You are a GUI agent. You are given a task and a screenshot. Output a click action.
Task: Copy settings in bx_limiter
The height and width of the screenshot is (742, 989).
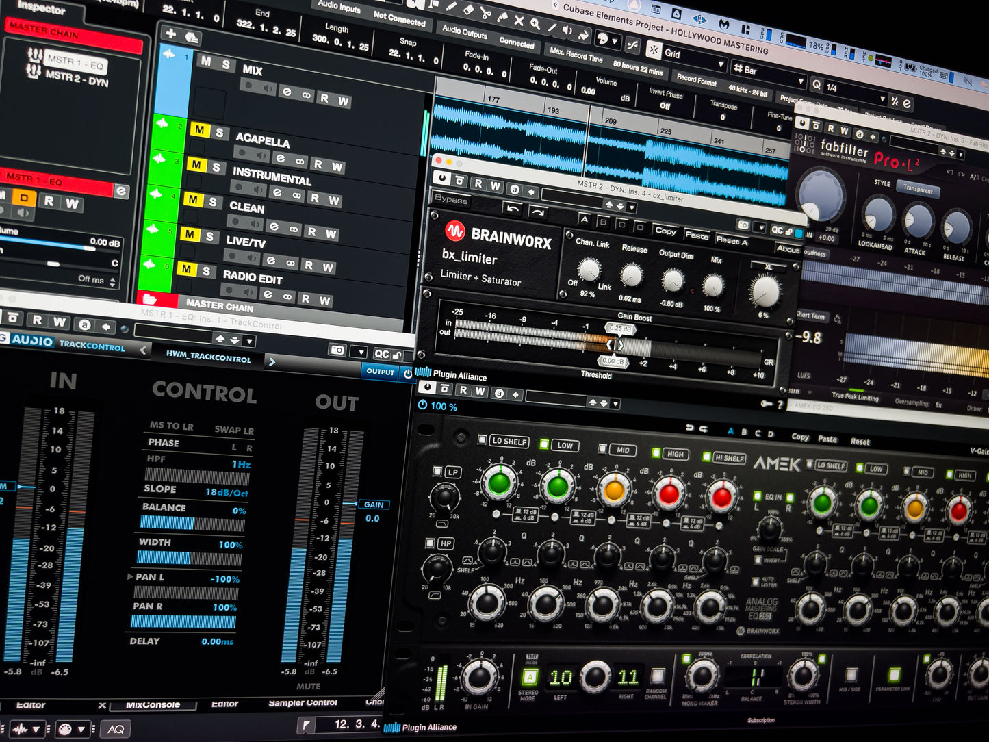[665, 231]
